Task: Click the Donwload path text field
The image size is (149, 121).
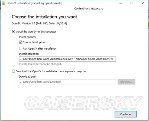Action: coord(67,82)
